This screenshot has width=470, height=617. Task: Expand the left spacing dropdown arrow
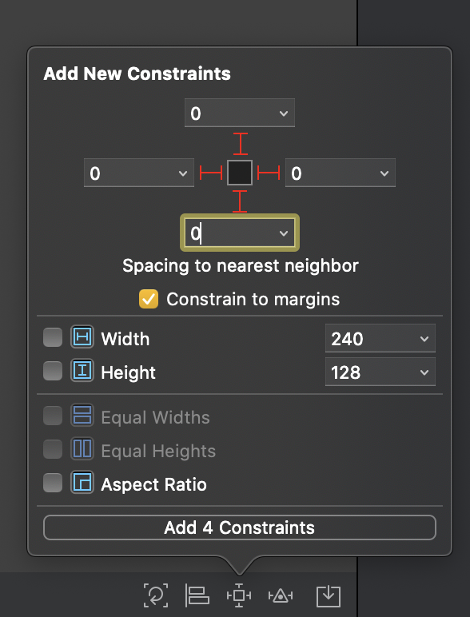coord(183,173)
